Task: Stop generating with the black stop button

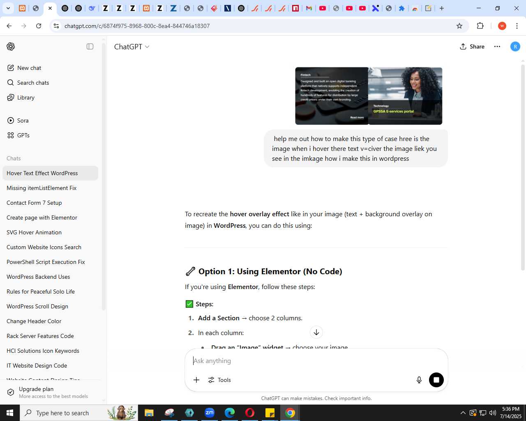Action: pos(436,380)
